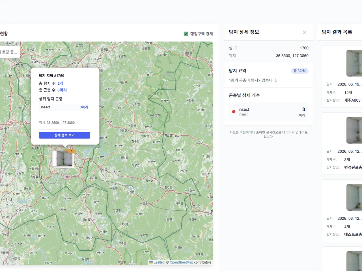Click the 속리산국립공원 label on the map

point(158,91)
